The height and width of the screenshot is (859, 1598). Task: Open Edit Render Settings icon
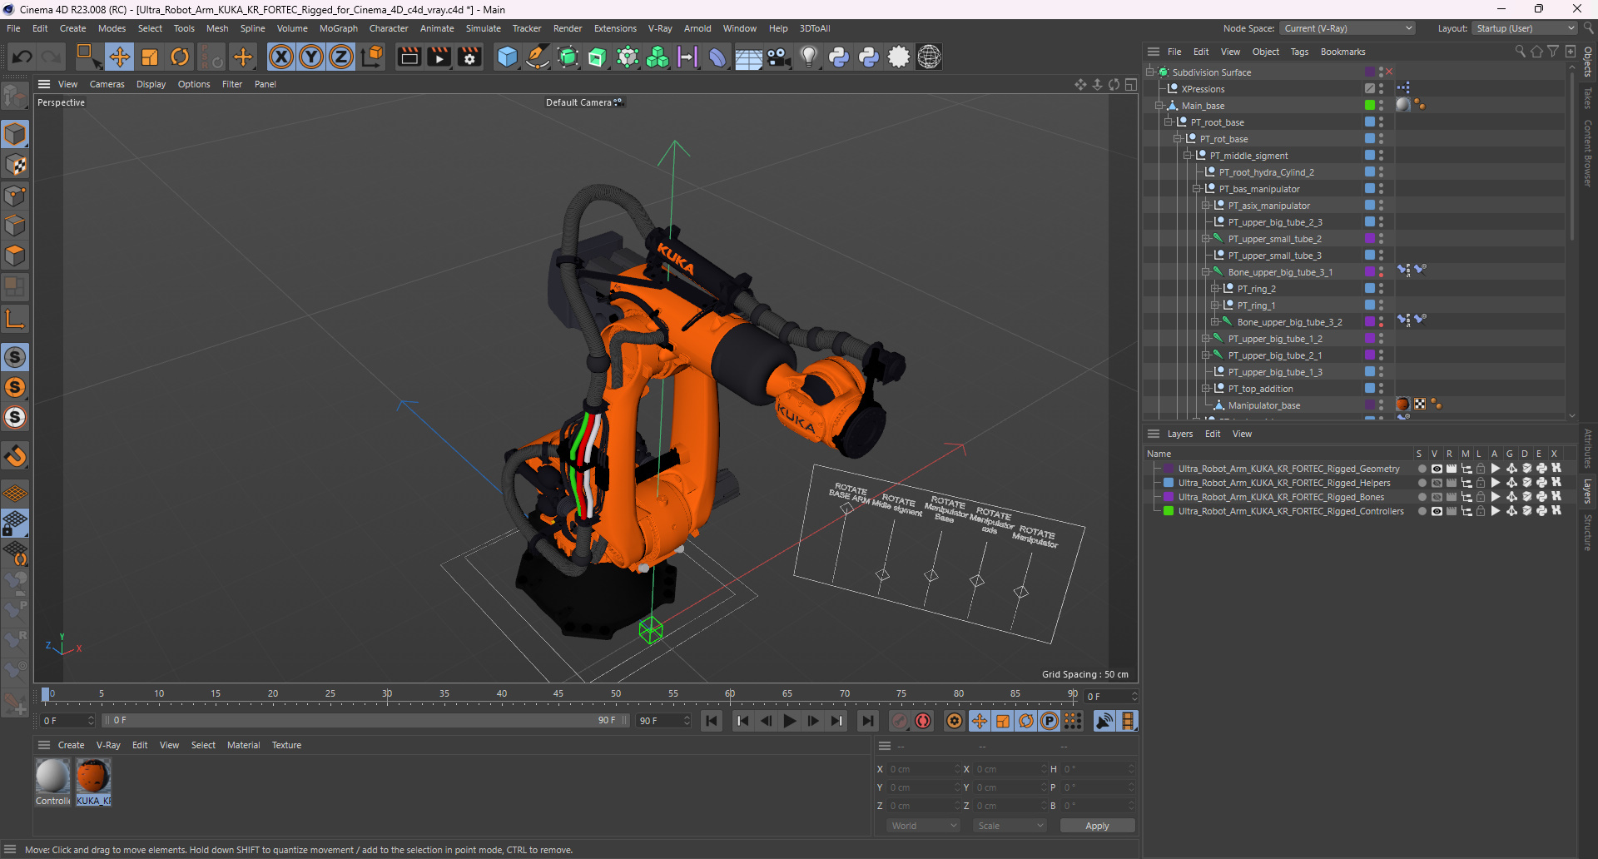point(470,57)
